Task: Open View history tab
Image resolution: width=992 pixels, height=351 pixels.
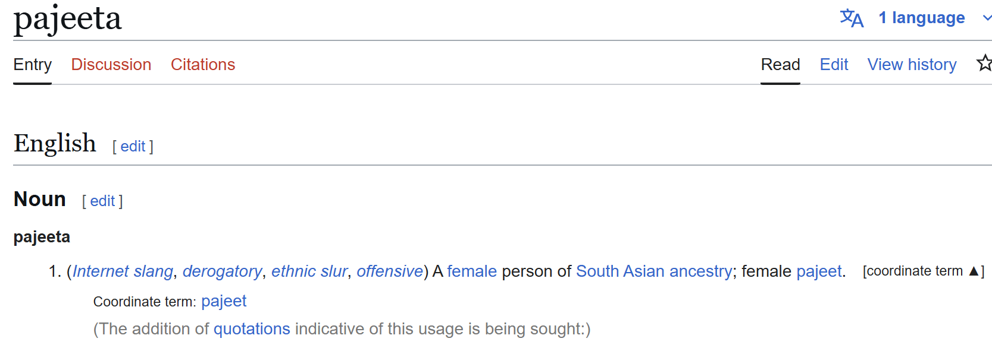Action: coord(912,65)
